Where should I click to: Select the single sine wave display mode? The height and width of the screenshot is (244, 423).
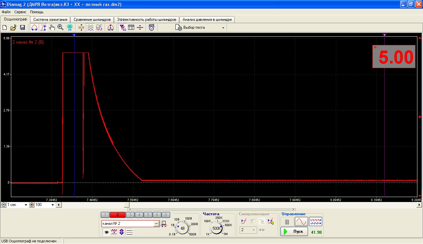[x=301, y=222]
